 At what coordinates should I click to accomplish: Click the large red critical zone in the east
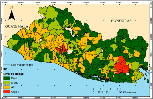click(122, 65)
